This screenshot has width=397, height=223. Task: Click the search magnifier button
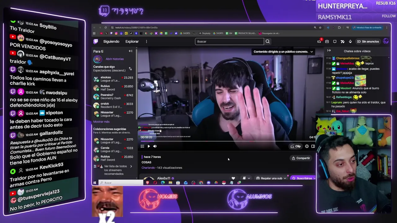(x=268, y=42)
